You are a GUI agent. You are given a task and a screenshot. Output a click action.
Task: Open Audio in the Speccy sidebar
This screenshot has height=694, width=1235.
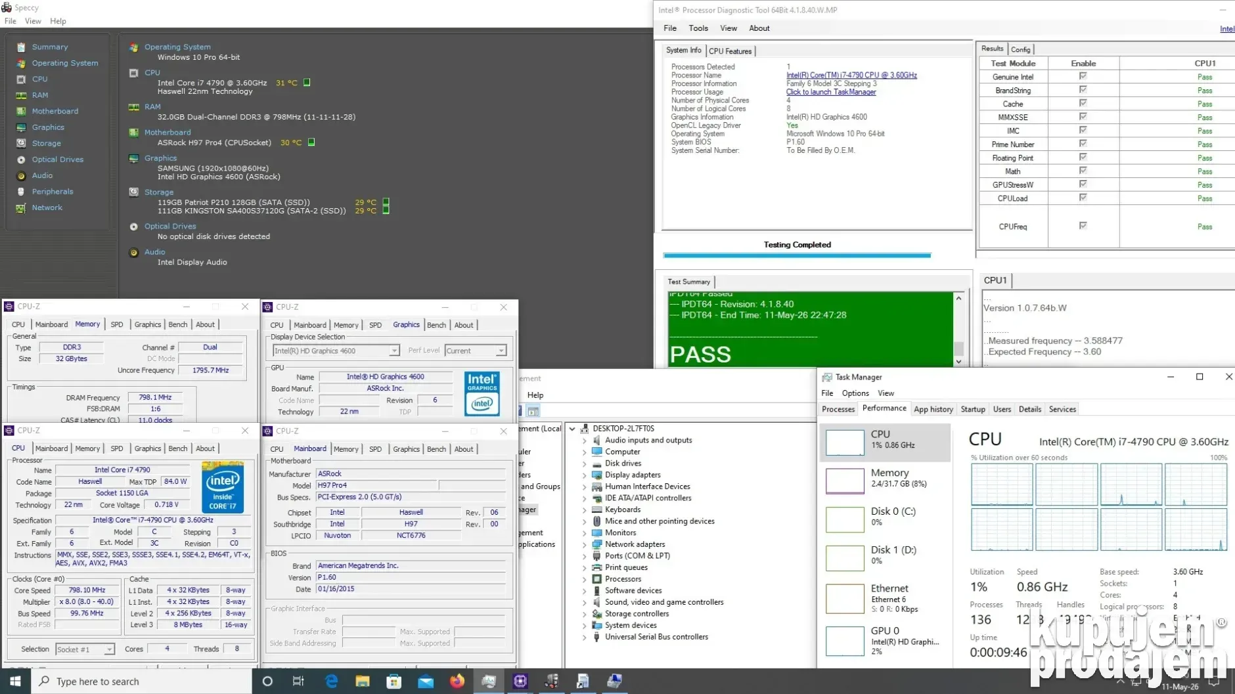coord(42,176)
